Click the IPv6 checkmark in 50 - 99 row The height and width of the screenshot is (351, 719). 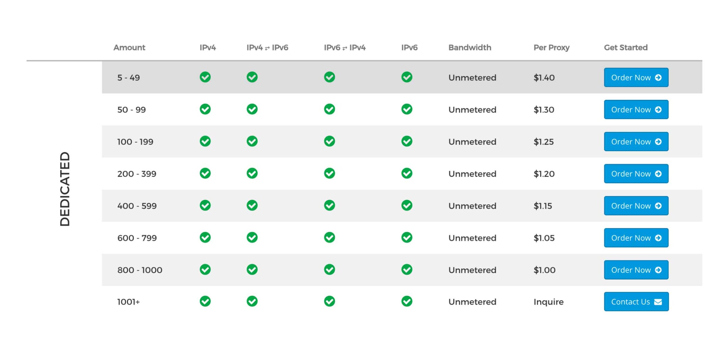(406, 109)
